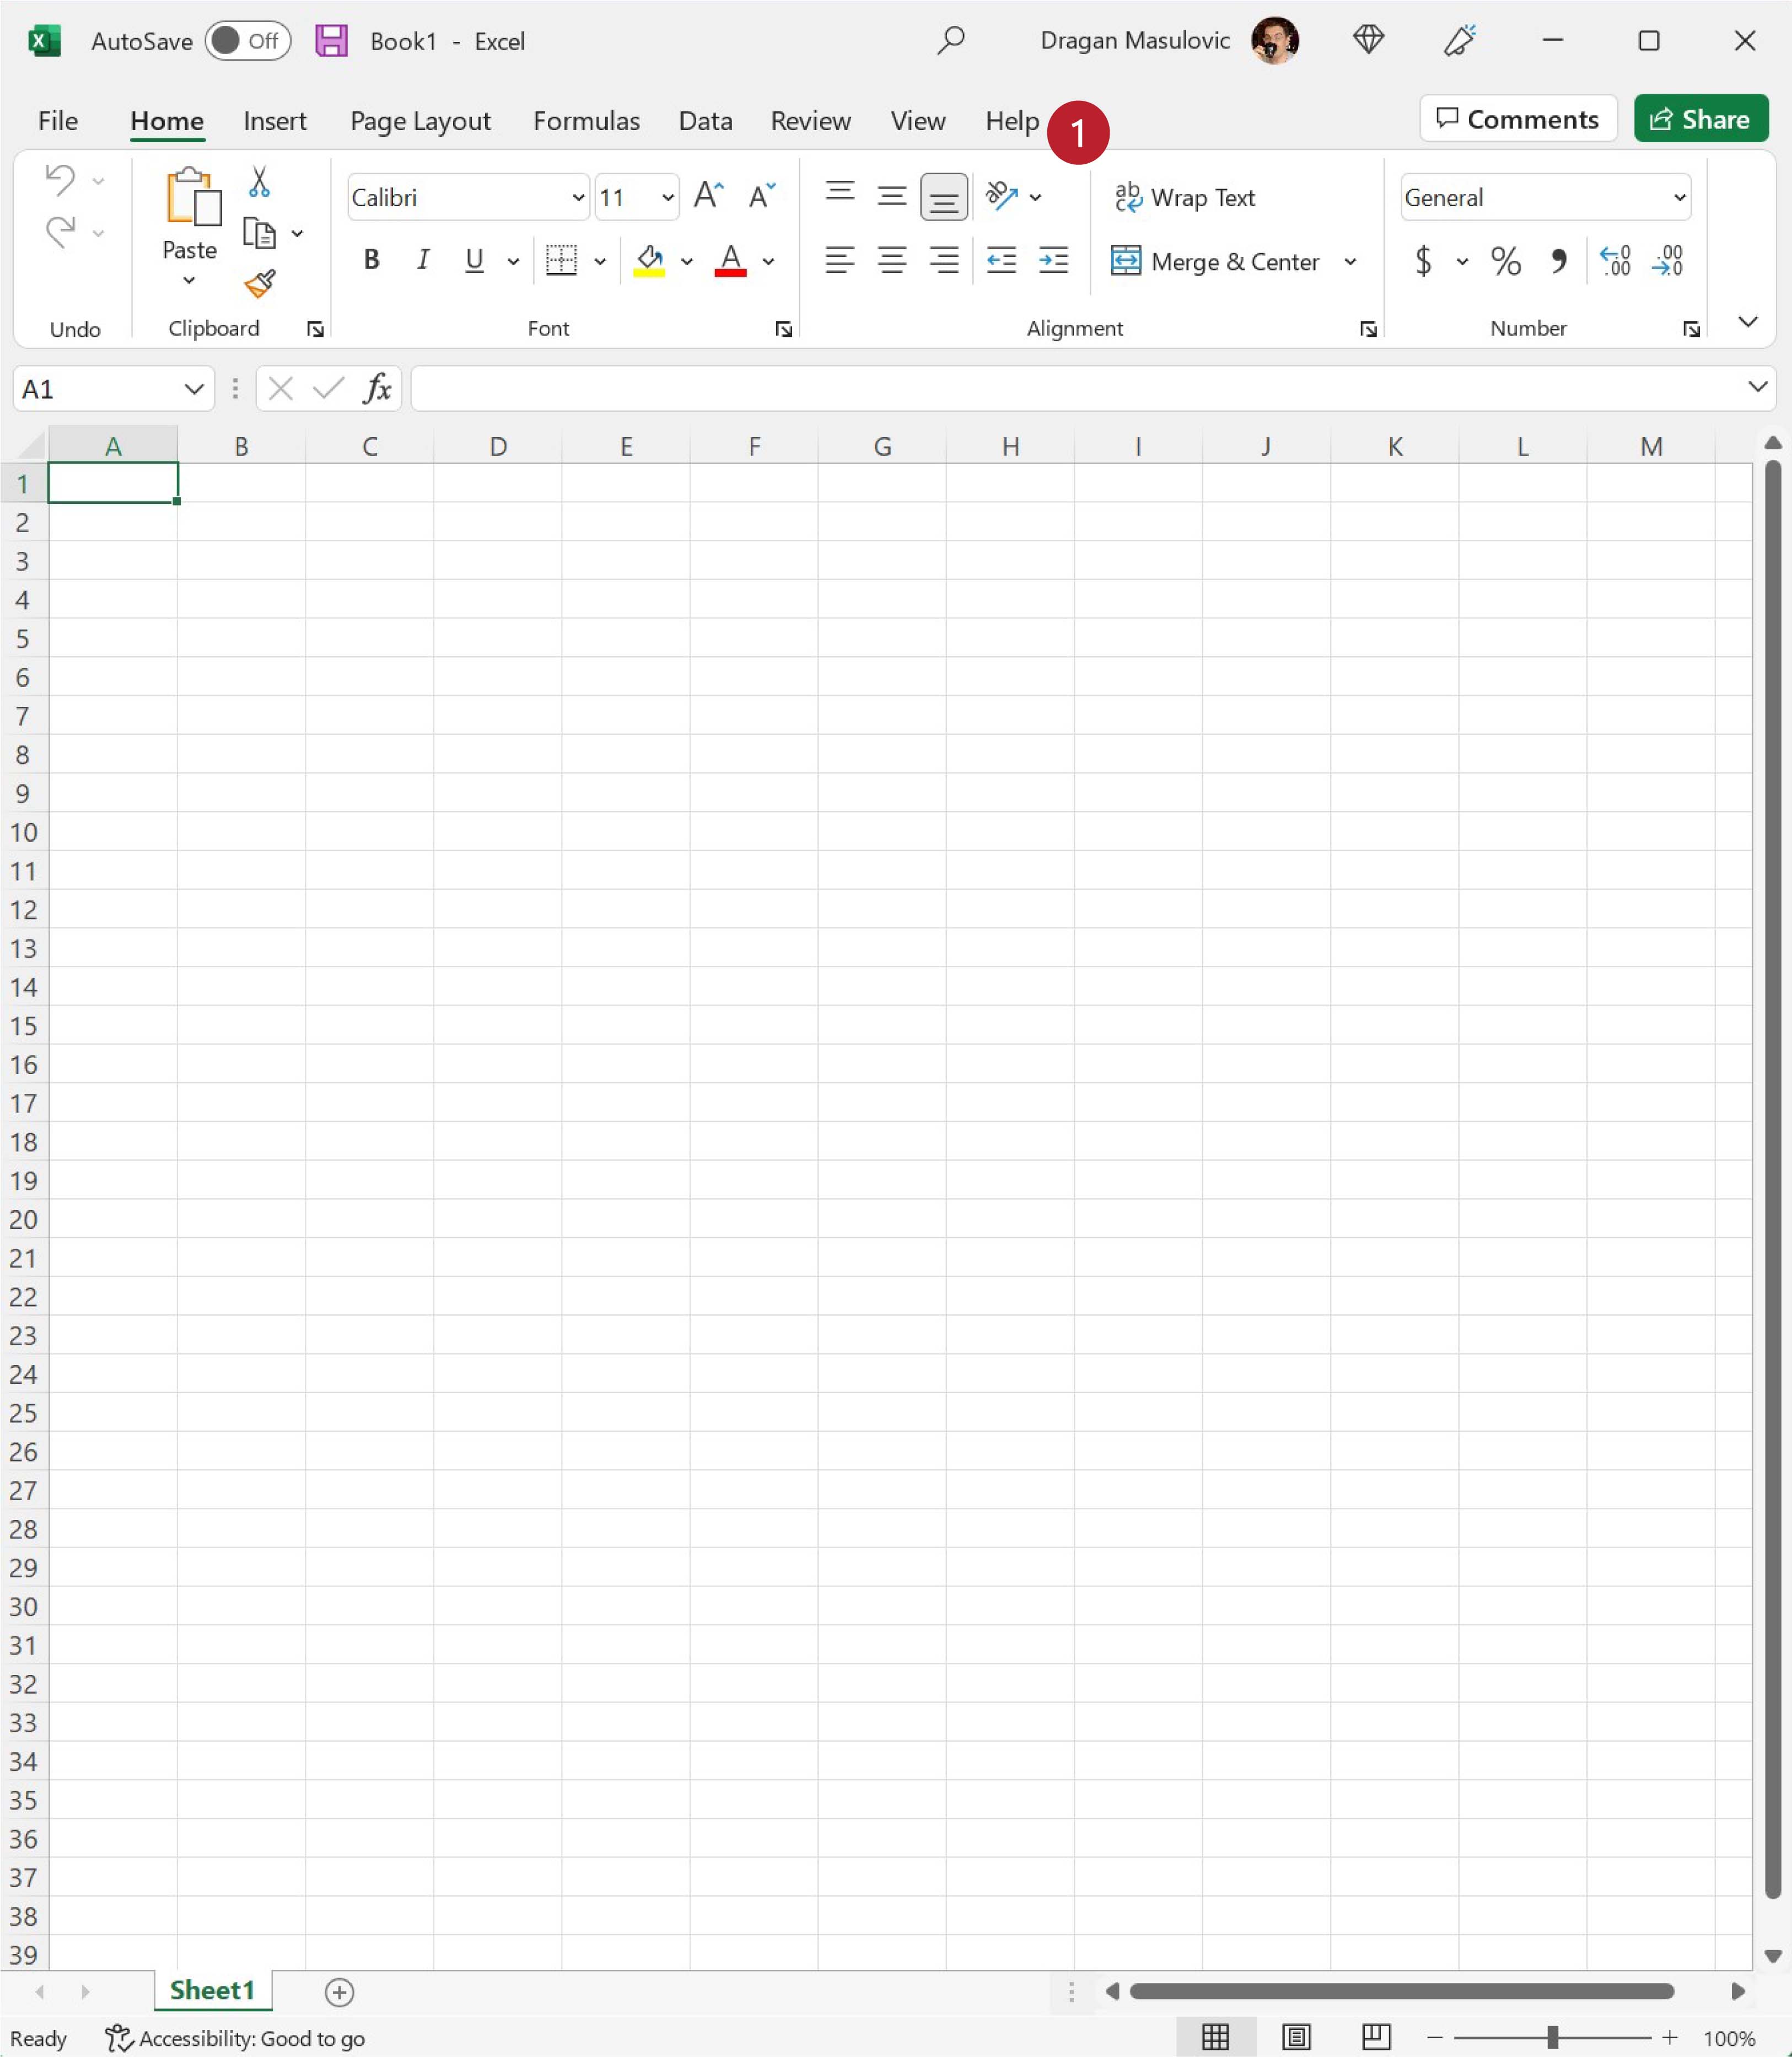Add a new sheet with plus icon
The height and width of the screenshot is (2057, 1792).
[x=339, y=1992]
